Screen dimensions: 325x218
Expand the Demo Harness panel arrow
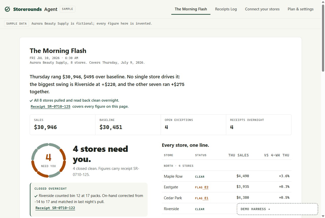point(269,209)
